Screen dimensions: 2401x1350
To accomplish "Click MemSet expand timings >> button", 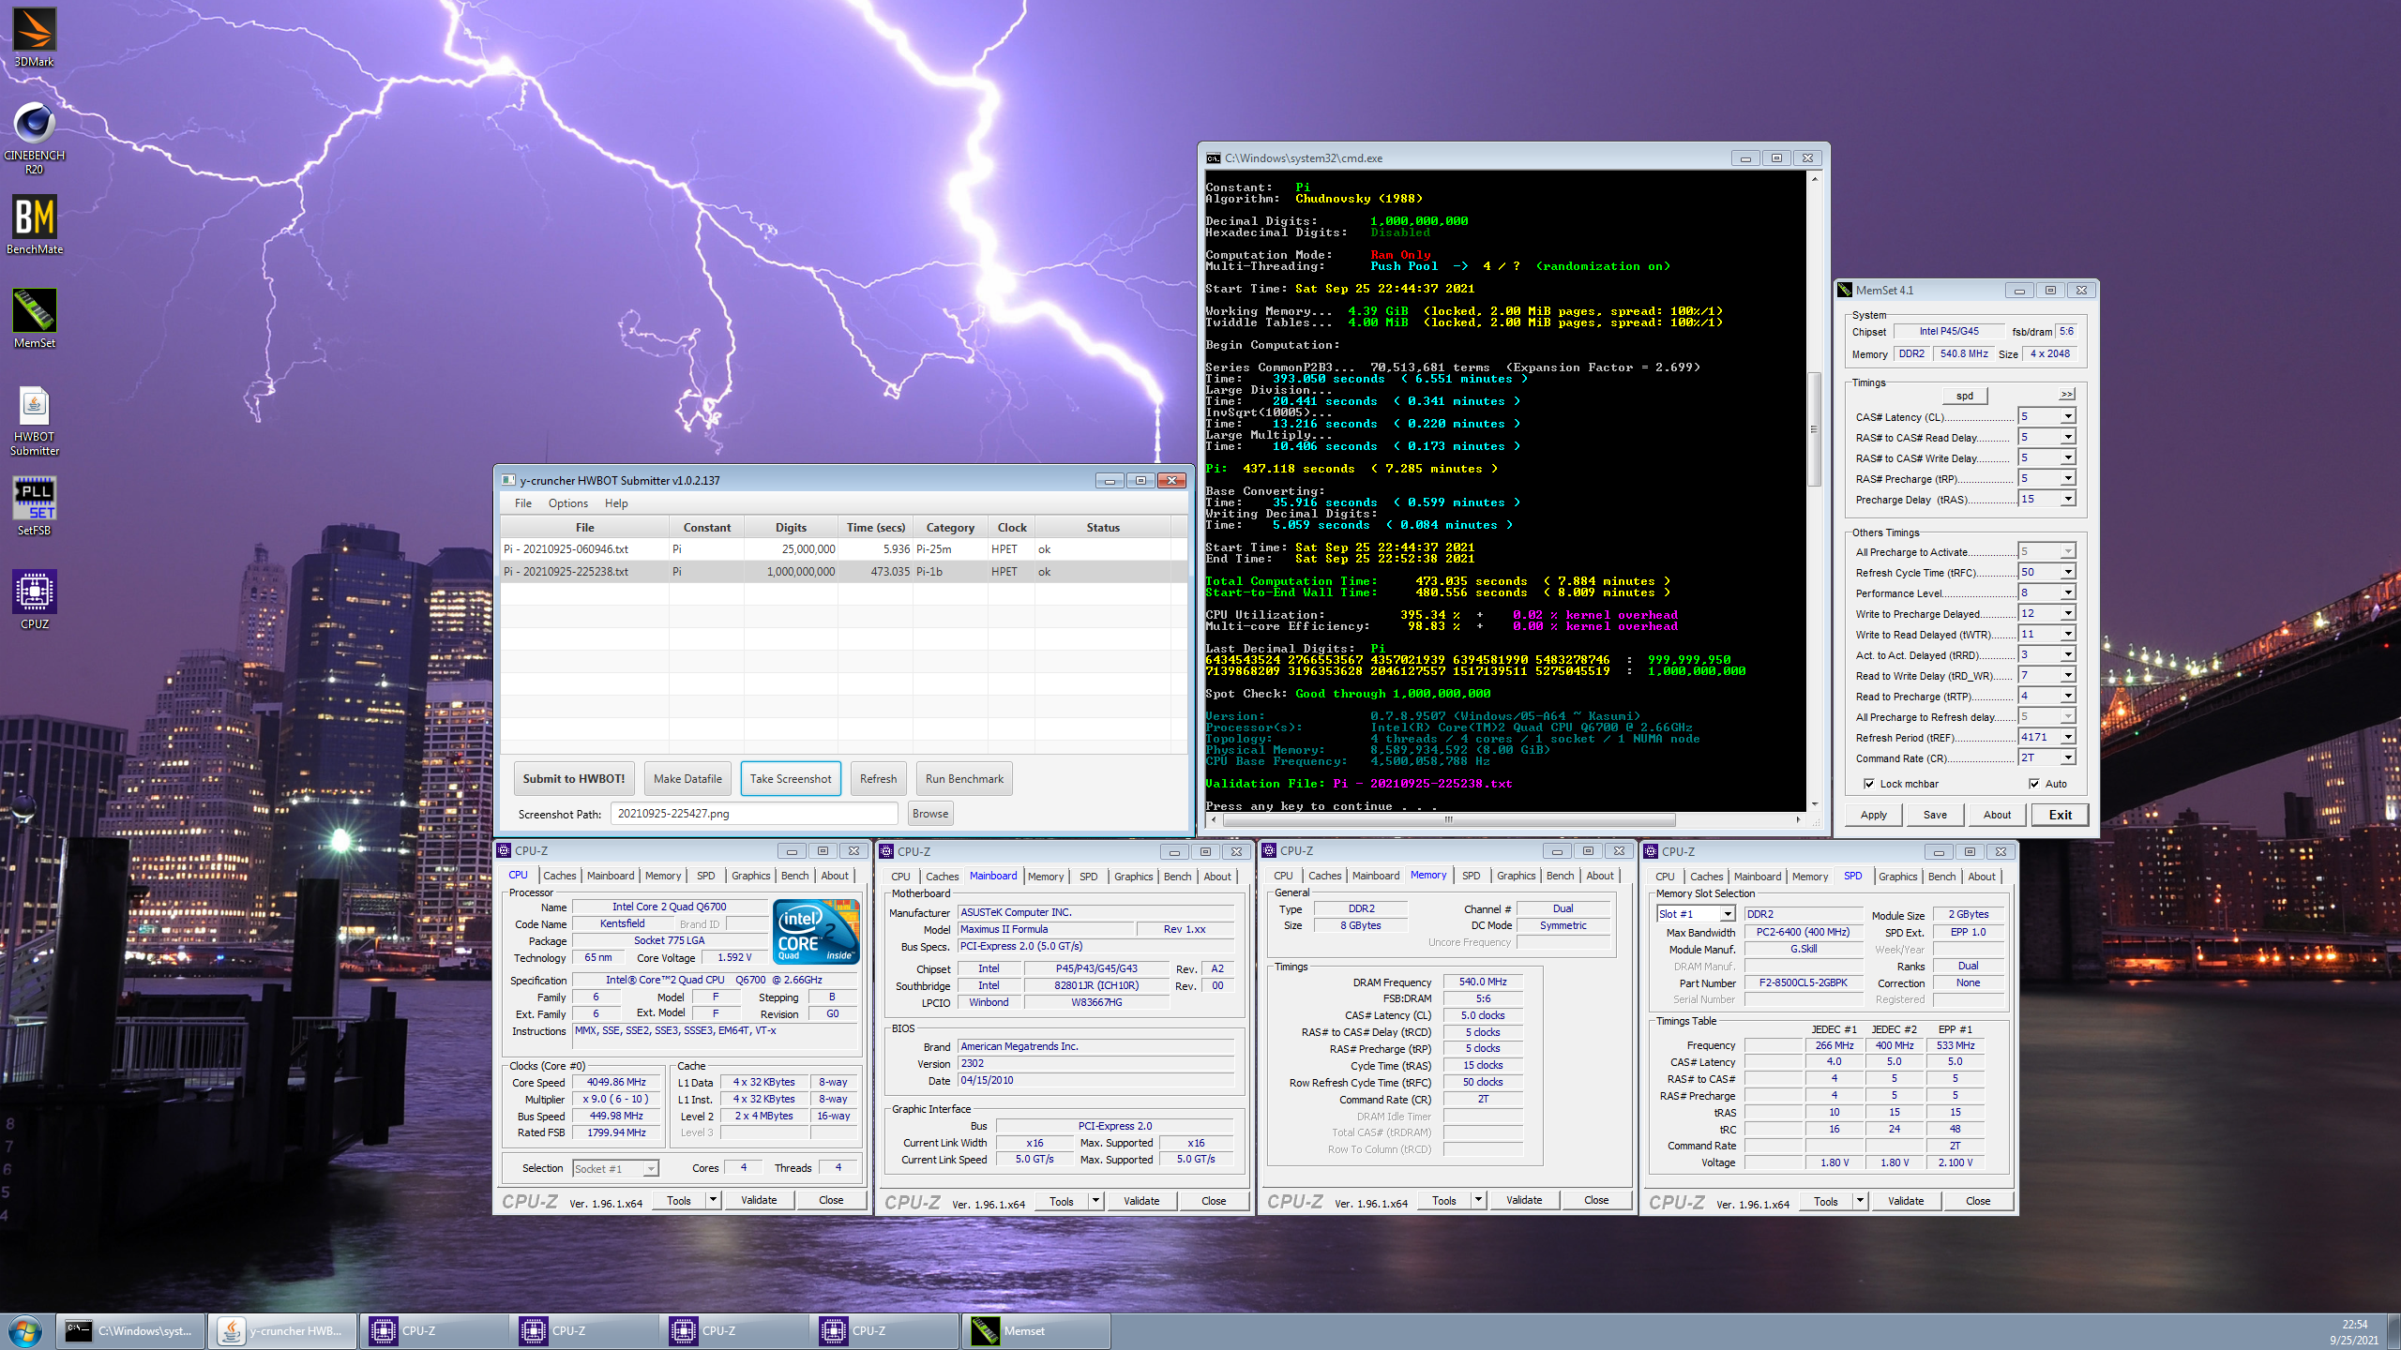I will (2066, 395).
